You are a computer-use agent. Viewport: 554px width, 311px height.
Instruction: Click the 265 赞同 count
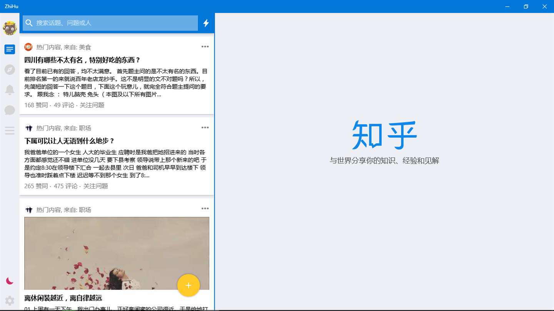coord(36,186)
